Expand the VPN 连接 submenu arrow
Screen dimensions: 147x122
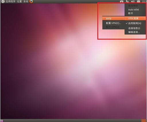point(145,18)
